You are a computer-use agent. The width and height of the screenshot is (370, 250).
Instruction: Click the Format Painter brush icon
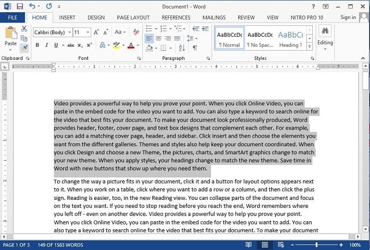(24, 48)
